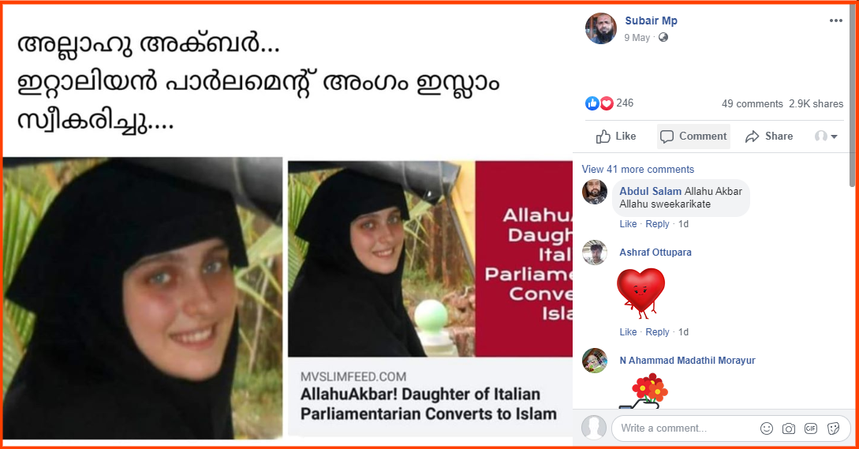Share the post using the Share button
Viewport: 859px width, 449px height.
[x=768, y=136]
